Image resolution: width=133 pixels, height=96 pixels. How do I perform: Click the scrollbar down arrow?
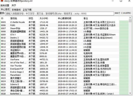pos(130,93)
